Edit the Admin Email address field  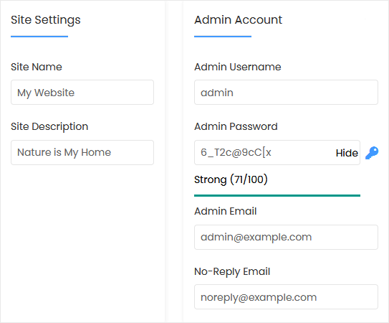[x=286, y=237]
